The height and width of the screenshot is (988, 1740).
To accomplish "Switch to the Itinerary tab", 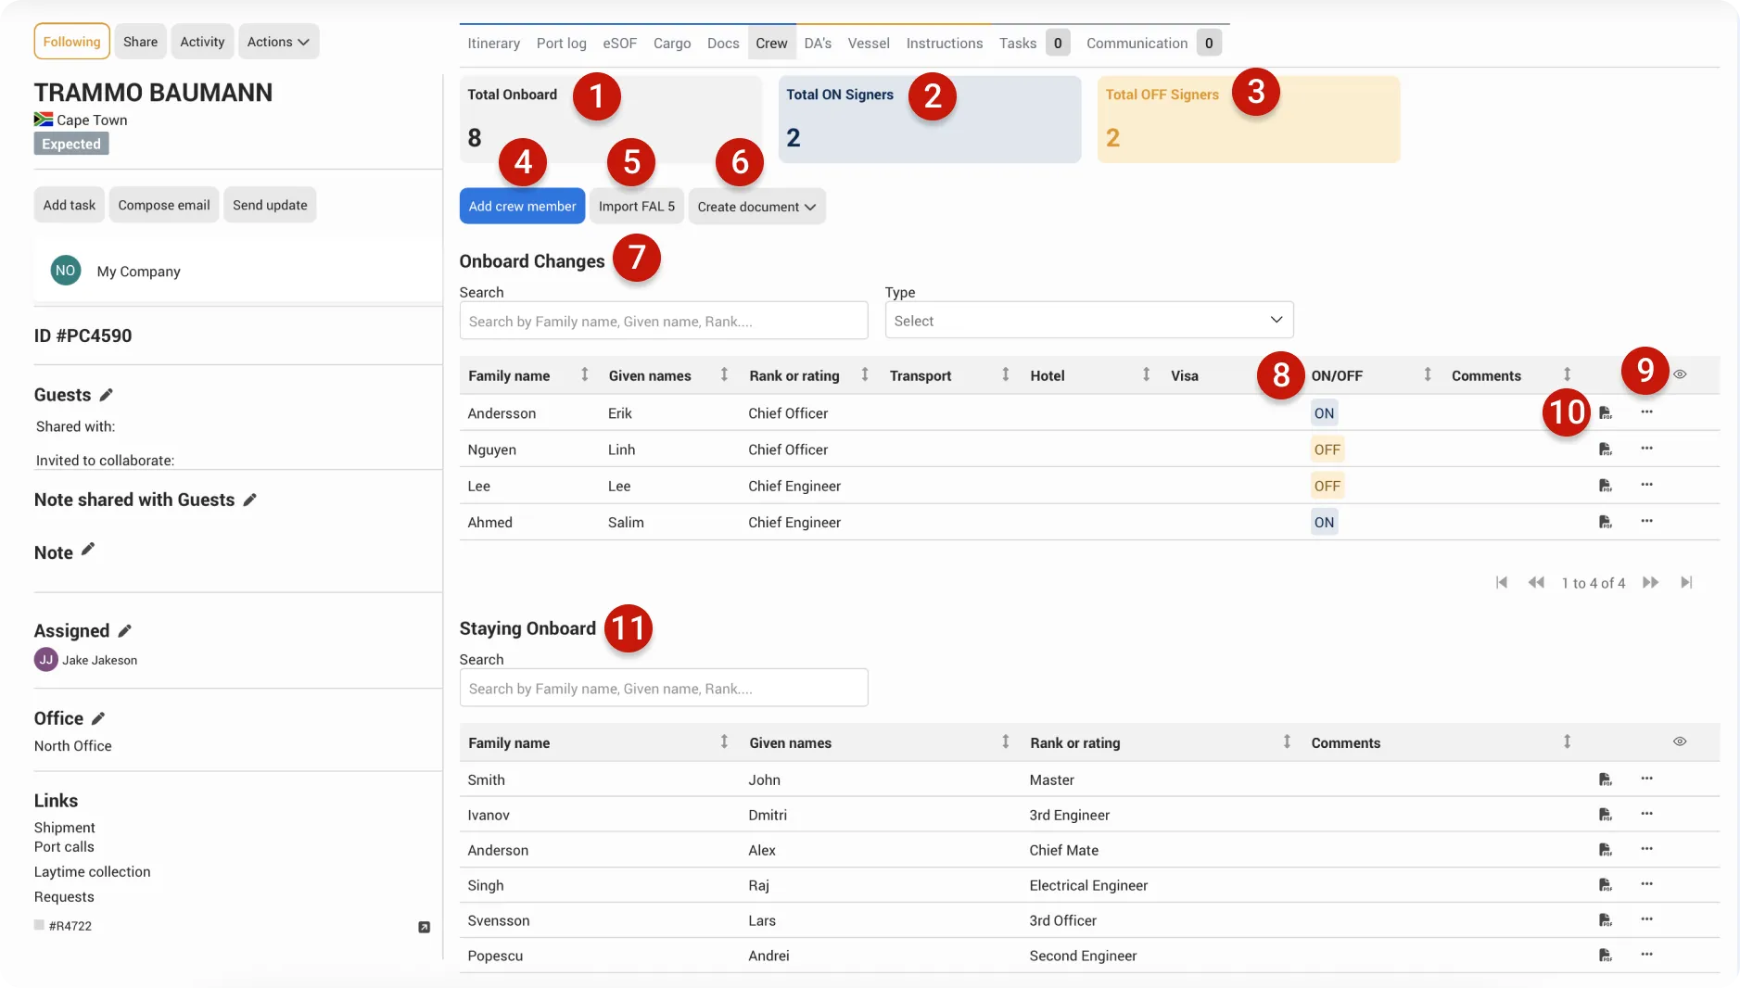I will coord(493,44).
